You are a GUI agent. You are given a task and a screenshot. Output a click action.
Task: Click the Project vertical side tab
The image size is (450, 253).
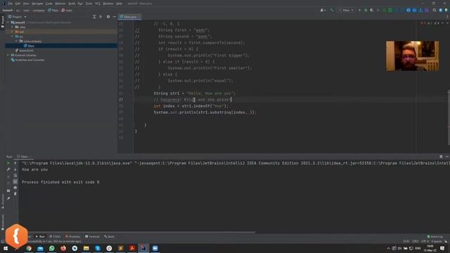[3, 22]
